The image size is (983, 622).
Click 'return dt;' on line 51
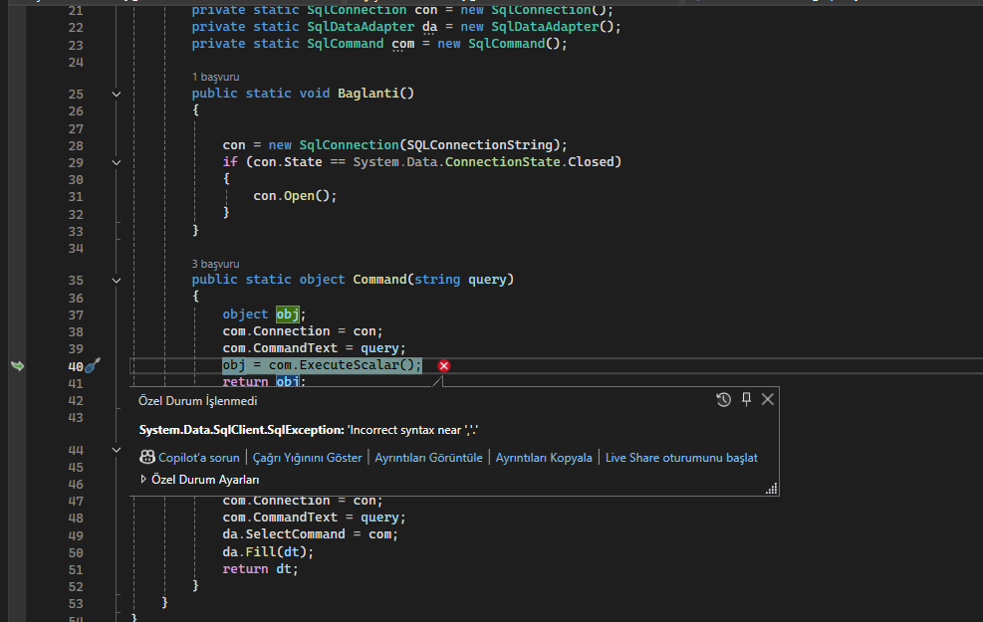260,569
